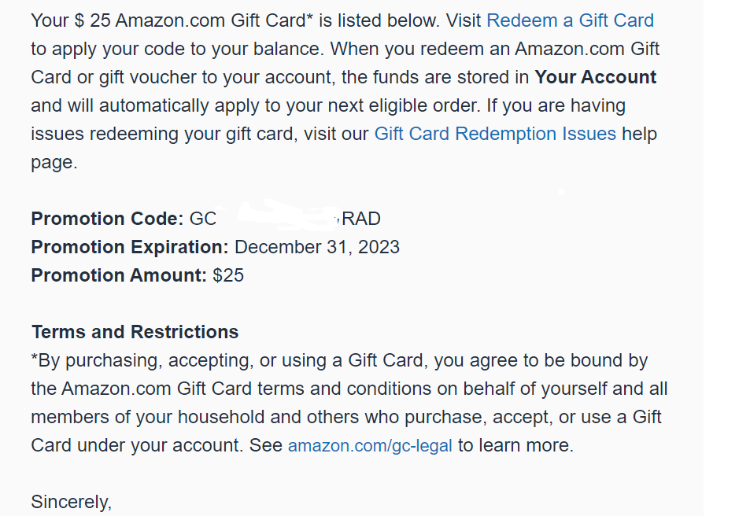750x516 pixels.
Task: Click the Sincerely closing line
Action: 72,502
